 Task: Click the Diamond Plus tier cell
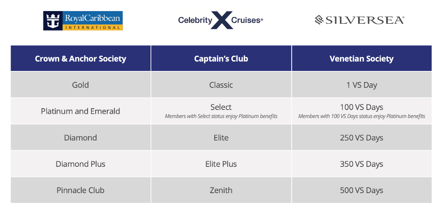point(81,164)
